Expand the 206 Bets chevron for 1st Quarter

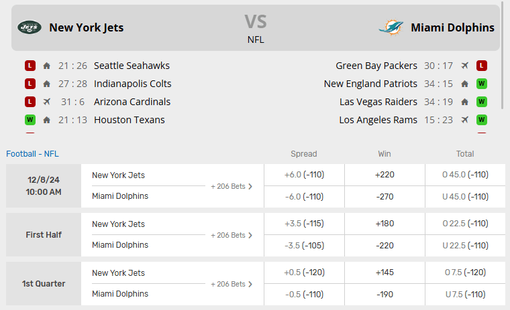(250, 284)
